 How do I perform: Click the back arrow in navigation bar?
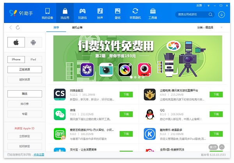(11, 28)
